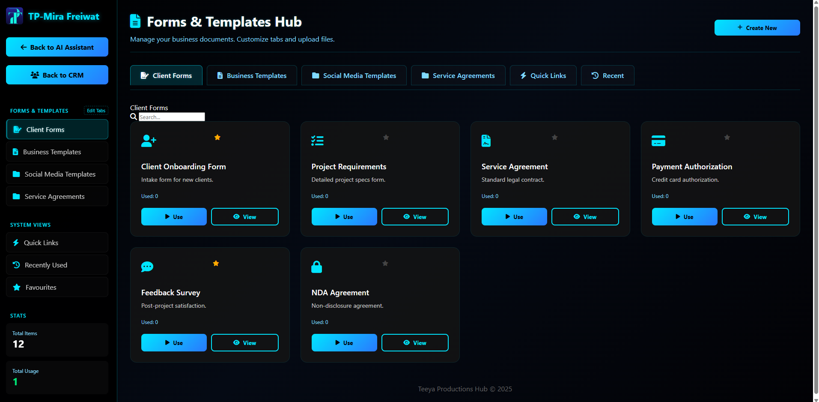Image resolution: width=819 pixels, height=402 pixels.
Task: Select Quick Links in the sidebar
Action: point(57,243)
